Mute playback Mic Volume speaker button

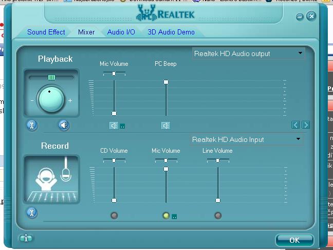point(114,126)
